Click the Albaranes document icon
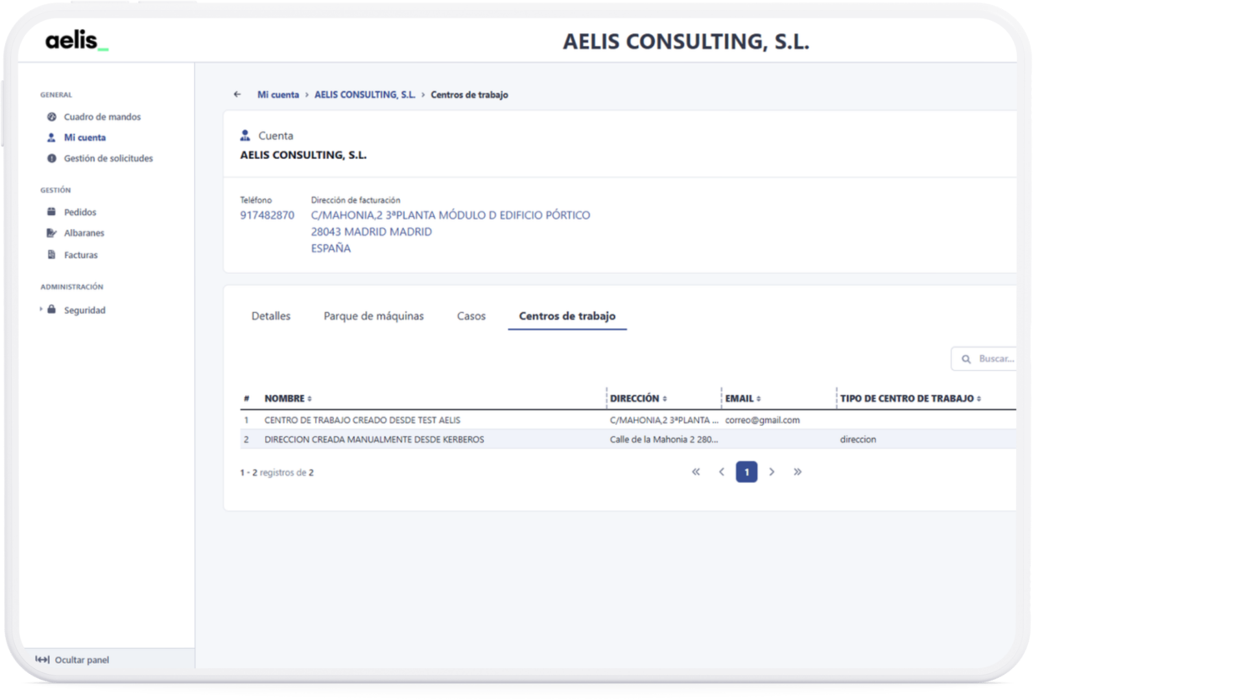 point(52,233)
